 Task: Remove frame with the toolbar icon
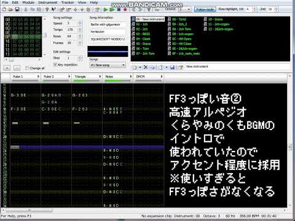click(69, 9)
